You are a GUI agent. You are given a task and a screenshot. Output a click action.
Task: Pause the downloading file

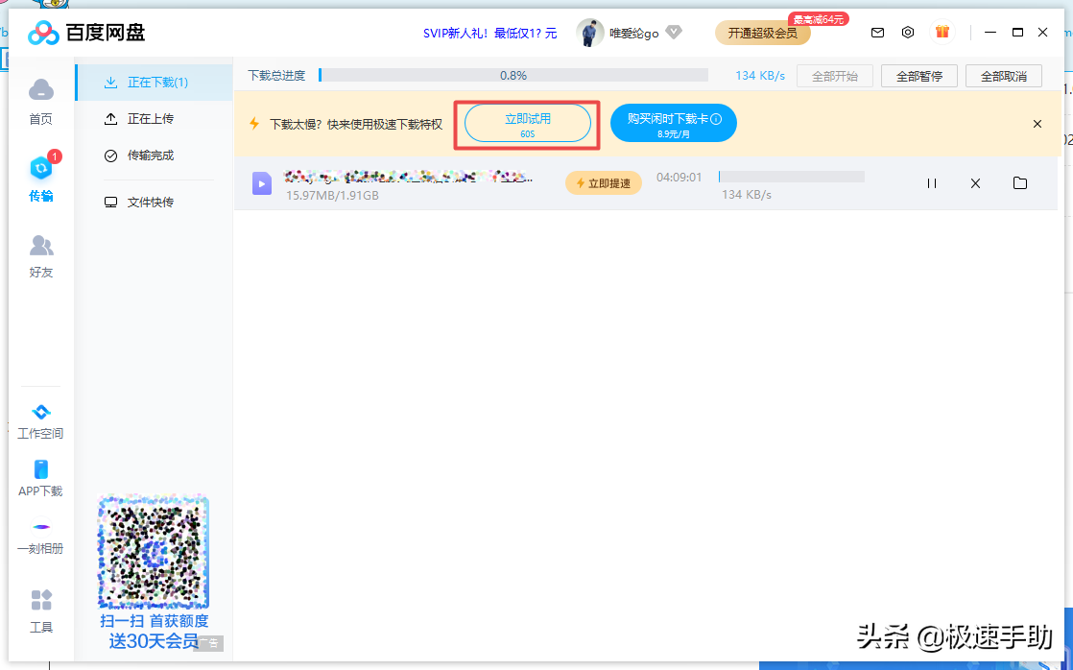(931, 183)
